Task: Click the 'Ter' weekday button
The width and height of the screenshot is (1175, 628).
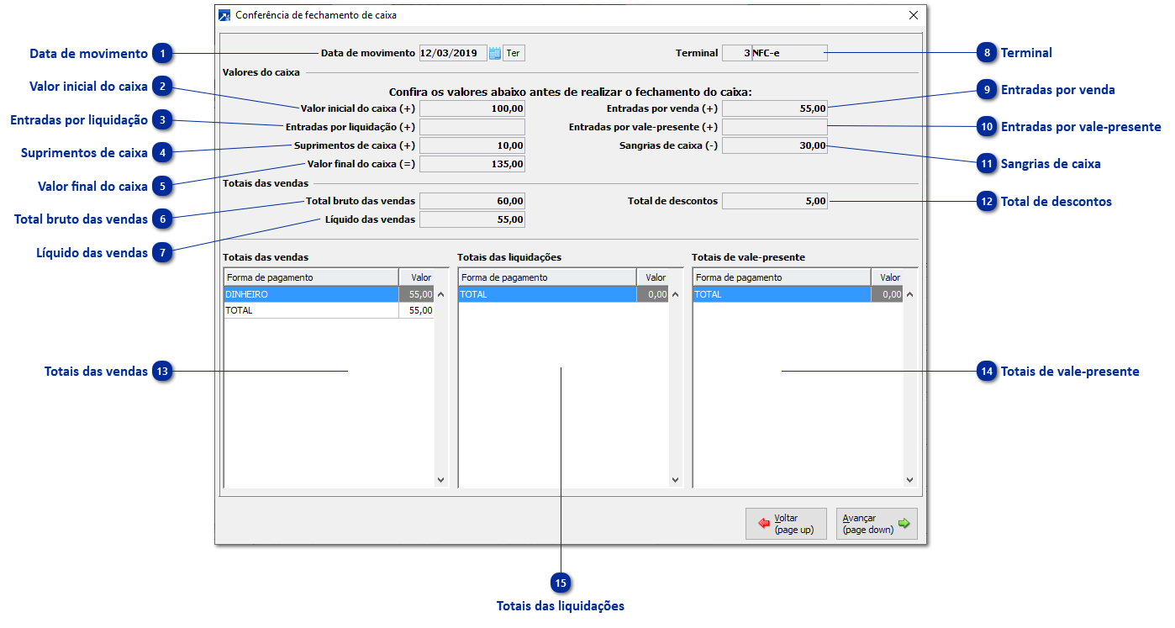Action: 514,53
